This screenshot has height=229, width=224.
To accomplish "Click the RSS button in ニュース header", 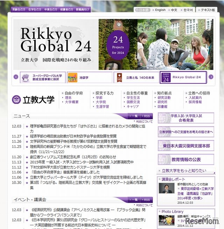I will point(147,116).
